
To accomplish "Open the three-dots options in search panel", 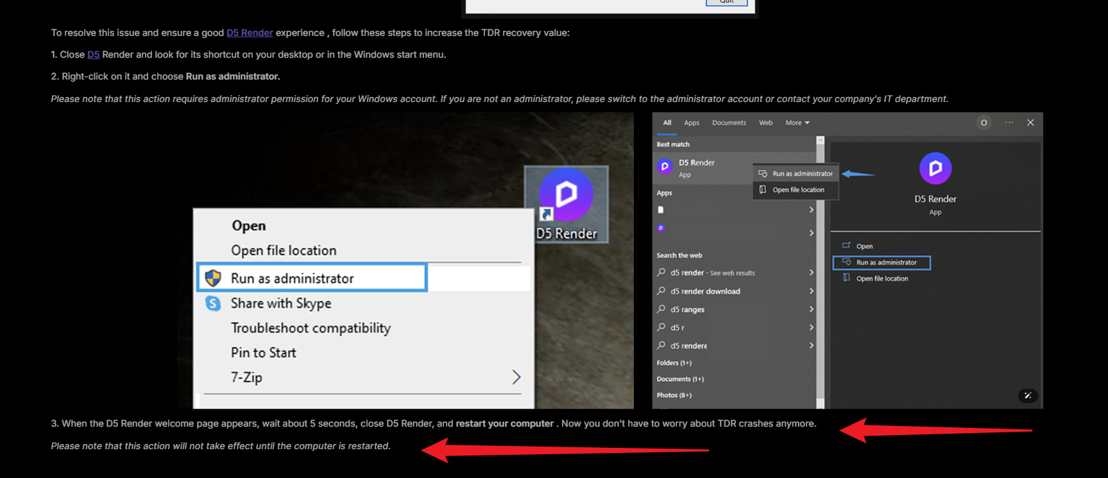I will pyautogui.click(x=1009, y=123).
